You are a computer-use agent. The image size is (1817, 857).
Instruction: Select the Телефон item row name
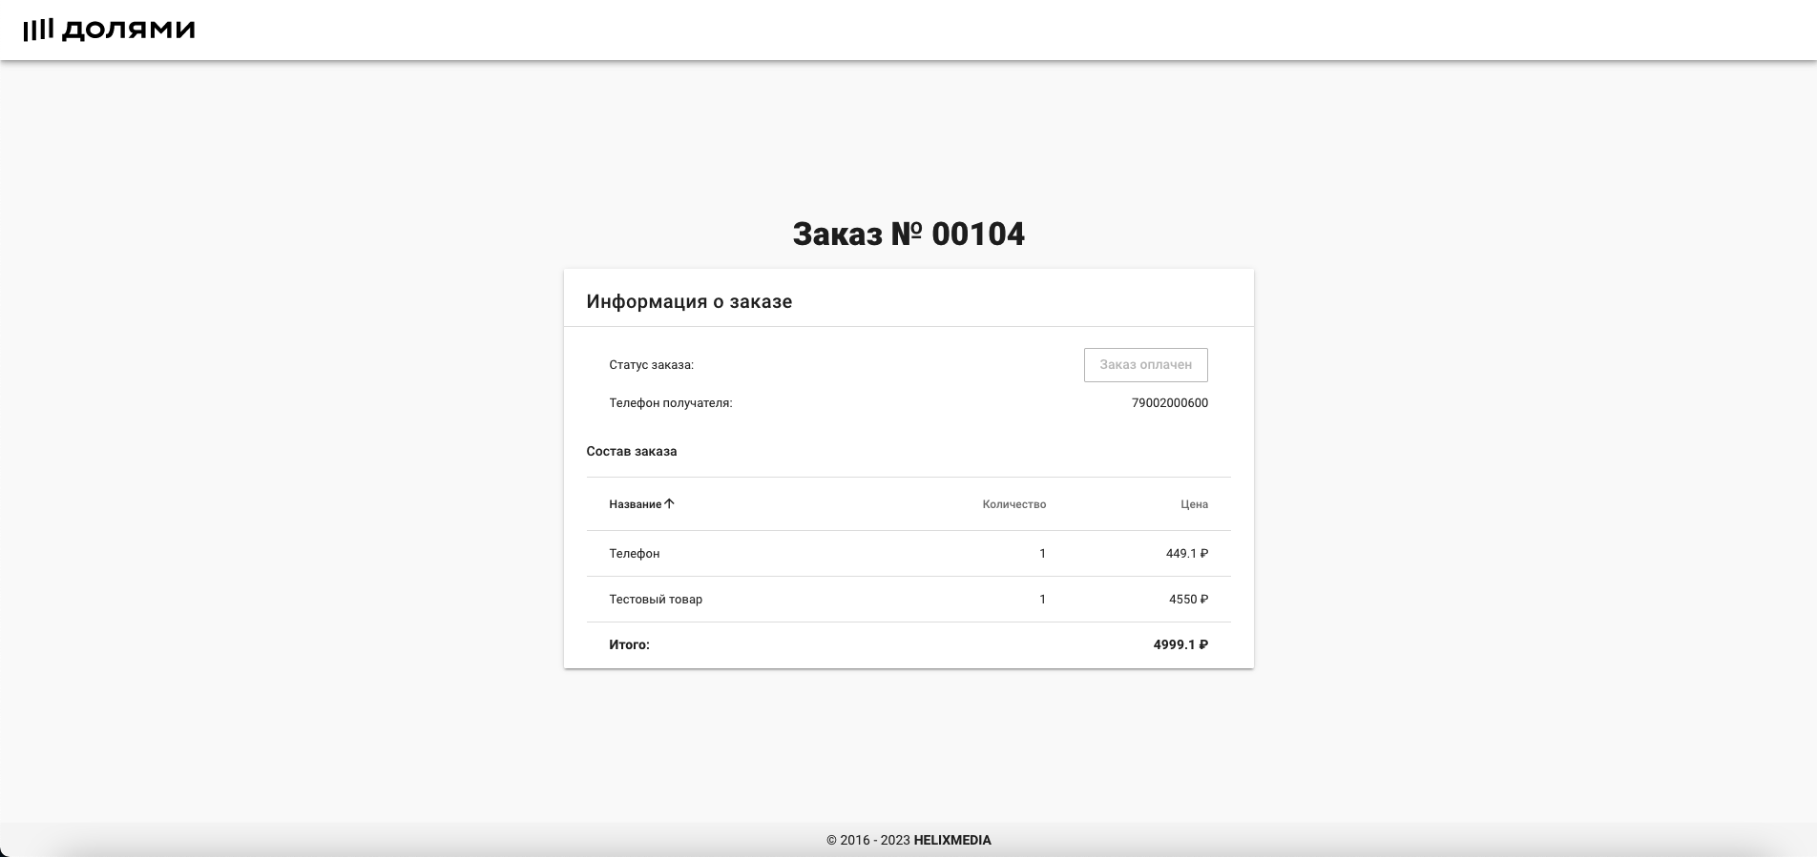635,554
